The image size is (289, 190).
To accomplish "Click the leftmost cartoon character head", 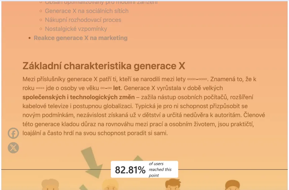I will (x=50, y=185).
